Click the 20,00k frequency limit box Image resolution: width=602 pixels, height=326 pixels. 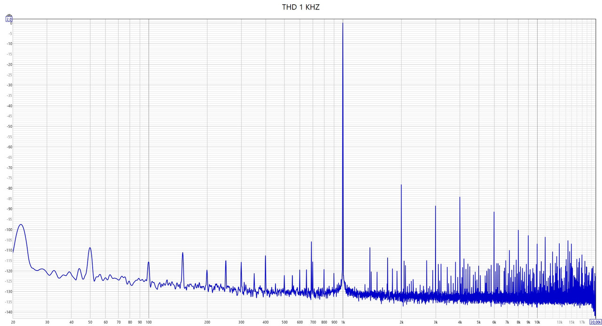click(595, 322)
